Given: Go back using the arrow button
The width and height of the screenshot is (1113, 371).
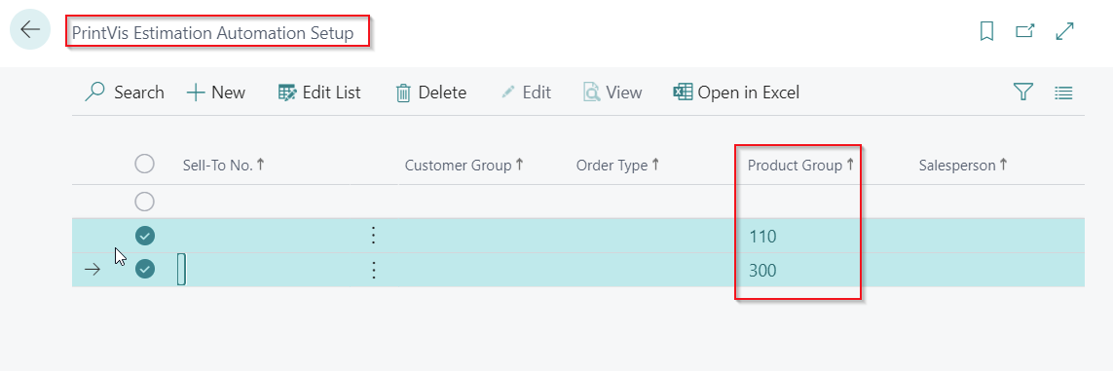Looking at the screenshot, I should click(30, 29).
